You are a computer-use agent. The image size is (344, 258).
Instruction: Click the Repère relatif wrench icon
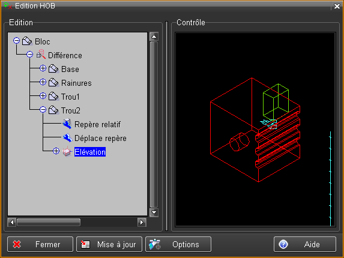point(67,124)
